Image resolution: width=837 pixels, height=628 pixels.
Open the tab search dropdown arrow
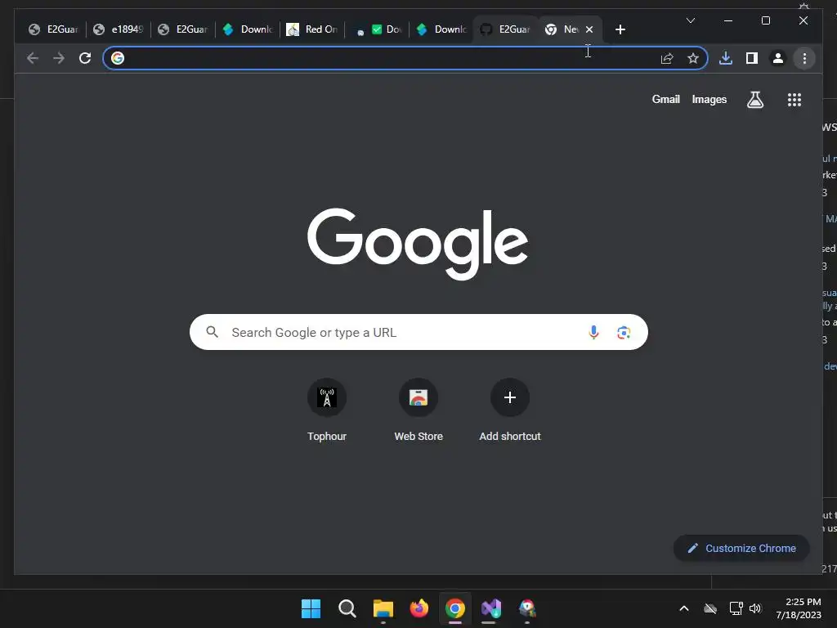point(690,20)
